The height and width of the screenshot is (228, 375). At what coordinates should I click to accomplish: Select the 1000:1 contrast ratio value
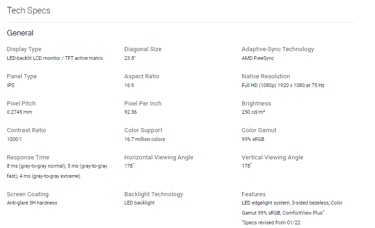[x=14, y=139]
